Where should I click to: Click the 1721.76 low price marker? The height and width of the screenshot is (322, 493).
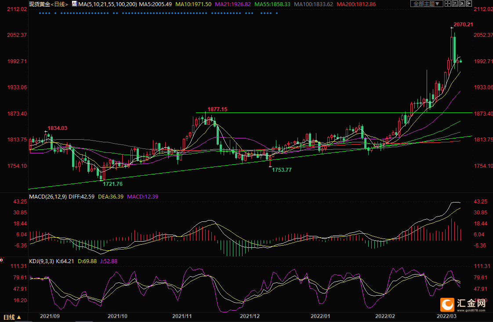[x=112, y=184]
